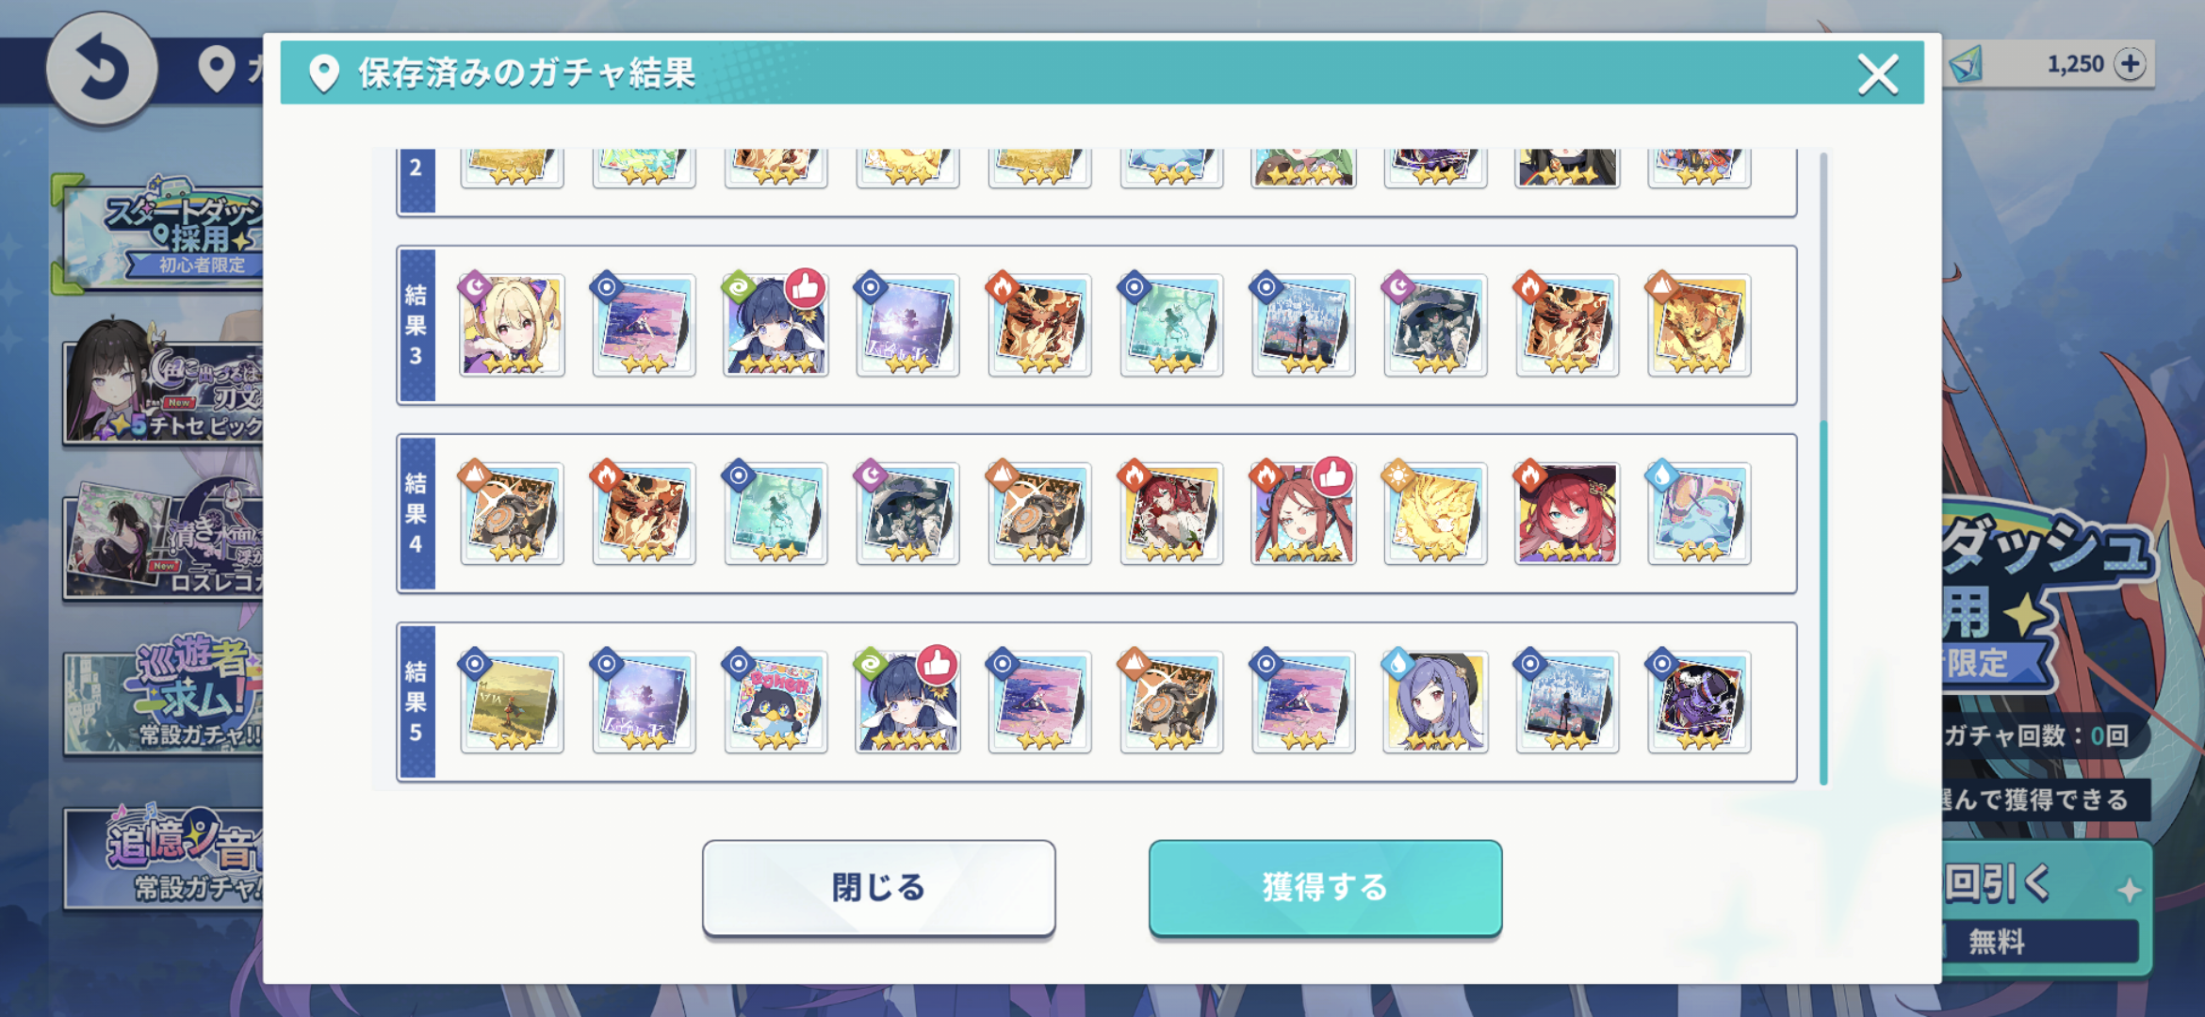Viewport: 2205px width, 1017px height.
Task: Select the 結果3 result row label
Action: click(x=416, y=326)
